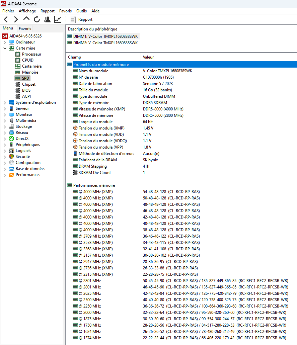The image size is (297, 345).
Task: Open the Affichage menu
Action: tap(27, 11)
